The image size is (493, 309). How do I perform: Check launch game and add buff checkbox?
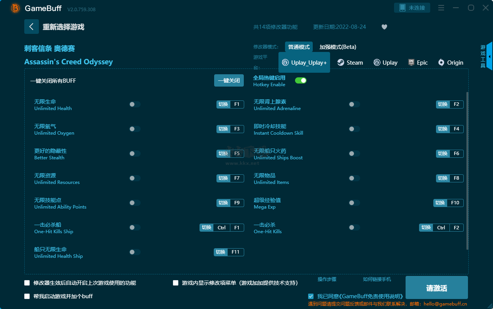(27, 296)
